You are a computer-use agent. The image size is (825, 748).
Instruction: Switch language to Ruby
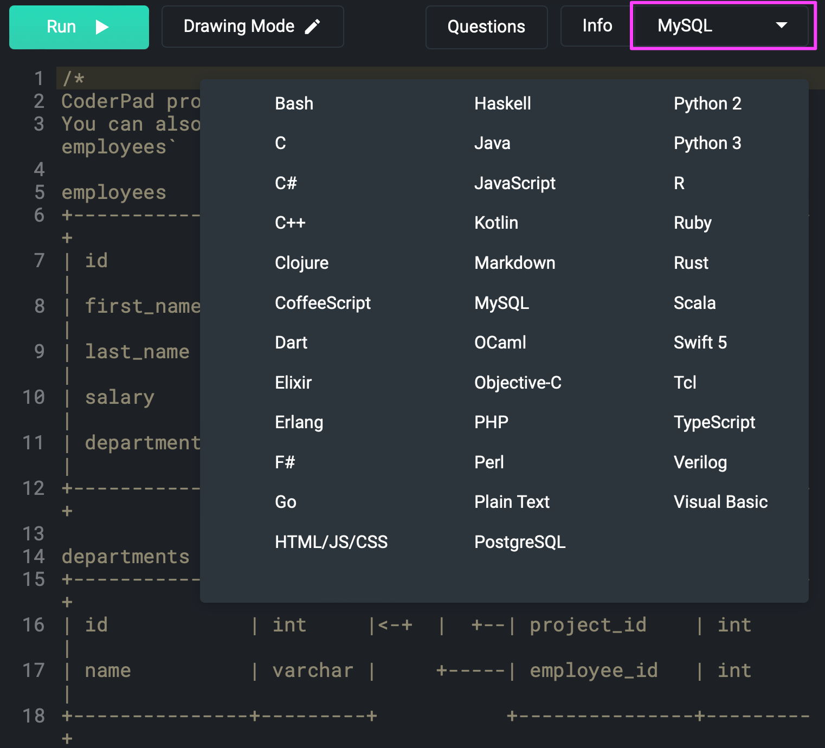pyautogui.click(x=693, y=223)
